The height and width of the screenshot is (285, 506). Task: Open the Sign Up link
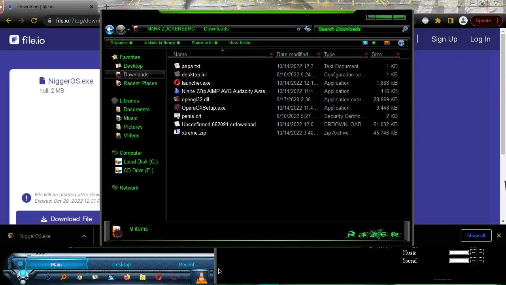tap(444, 39)
